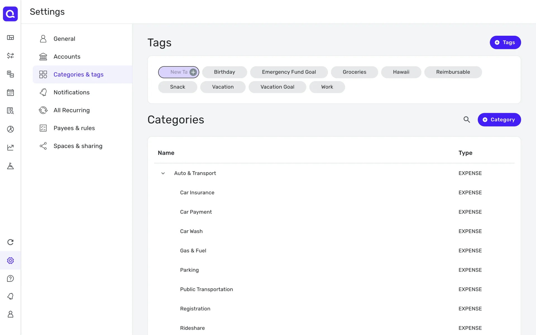Image resolution: width=536 pixels, height=335 pixels.
Task: Open the Car Insurance category row
Action: (197, 193)
